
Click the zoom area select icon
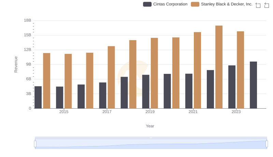pyautogui.click(x=258, y=5)
